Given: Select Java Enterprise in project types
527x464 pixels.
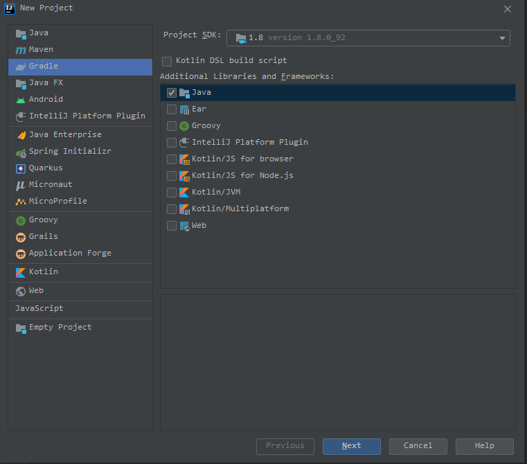Looking at the screenshot, I should tap(80, 135).
